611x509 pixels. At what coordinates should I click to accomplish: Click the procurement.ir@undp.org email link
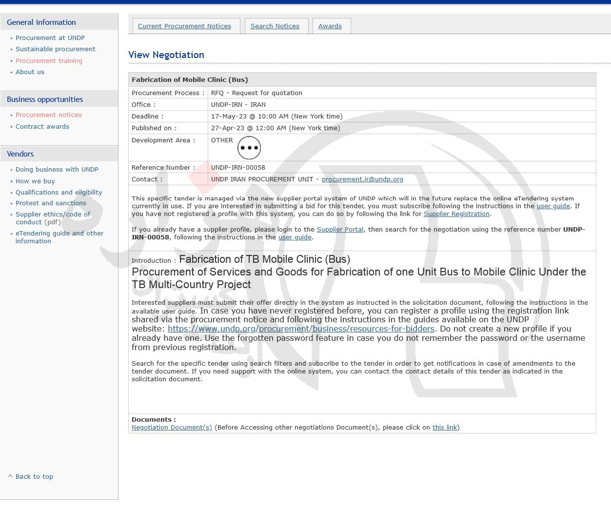point(362,179)
